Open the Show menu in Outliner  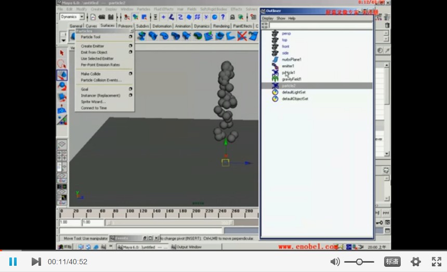(x=281, y=18)
